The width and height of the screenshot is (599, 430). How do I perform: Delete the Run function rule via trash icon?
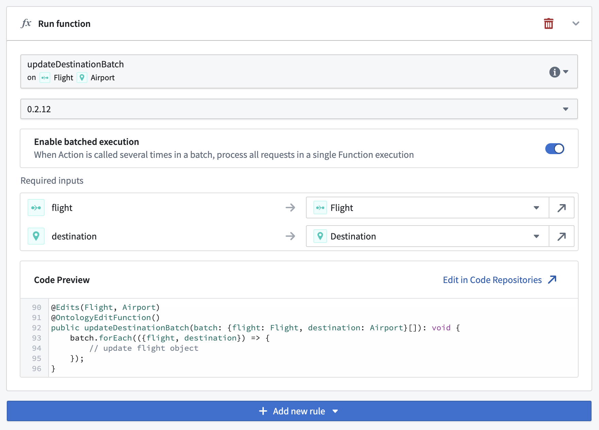(548, 24)
